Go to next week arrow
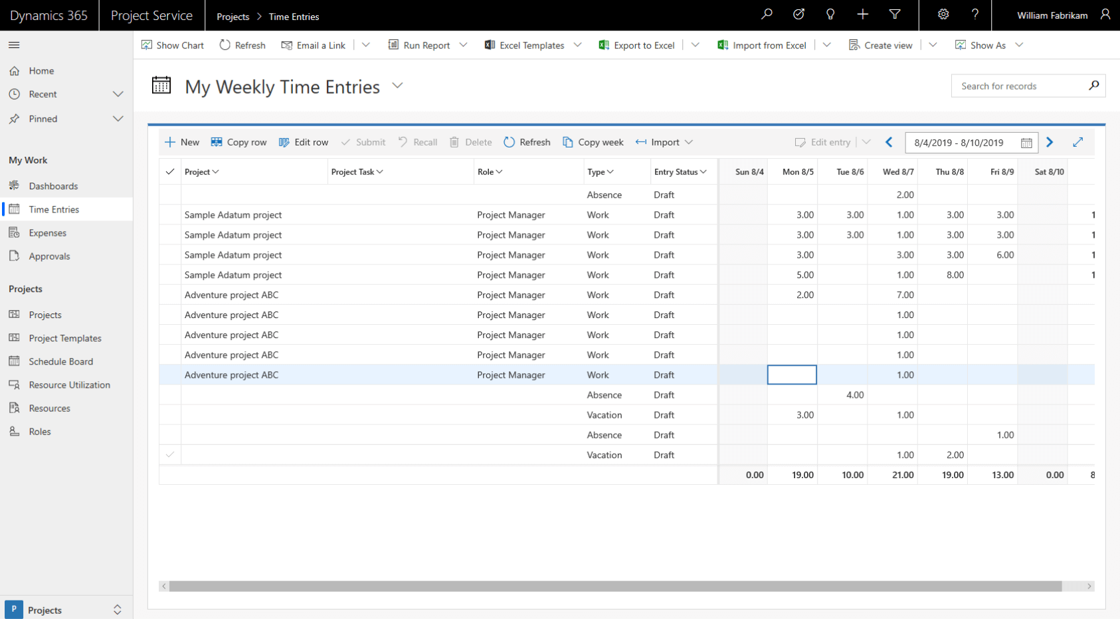The width and height of the screenshot is (1120, 619). (1050, 142)
